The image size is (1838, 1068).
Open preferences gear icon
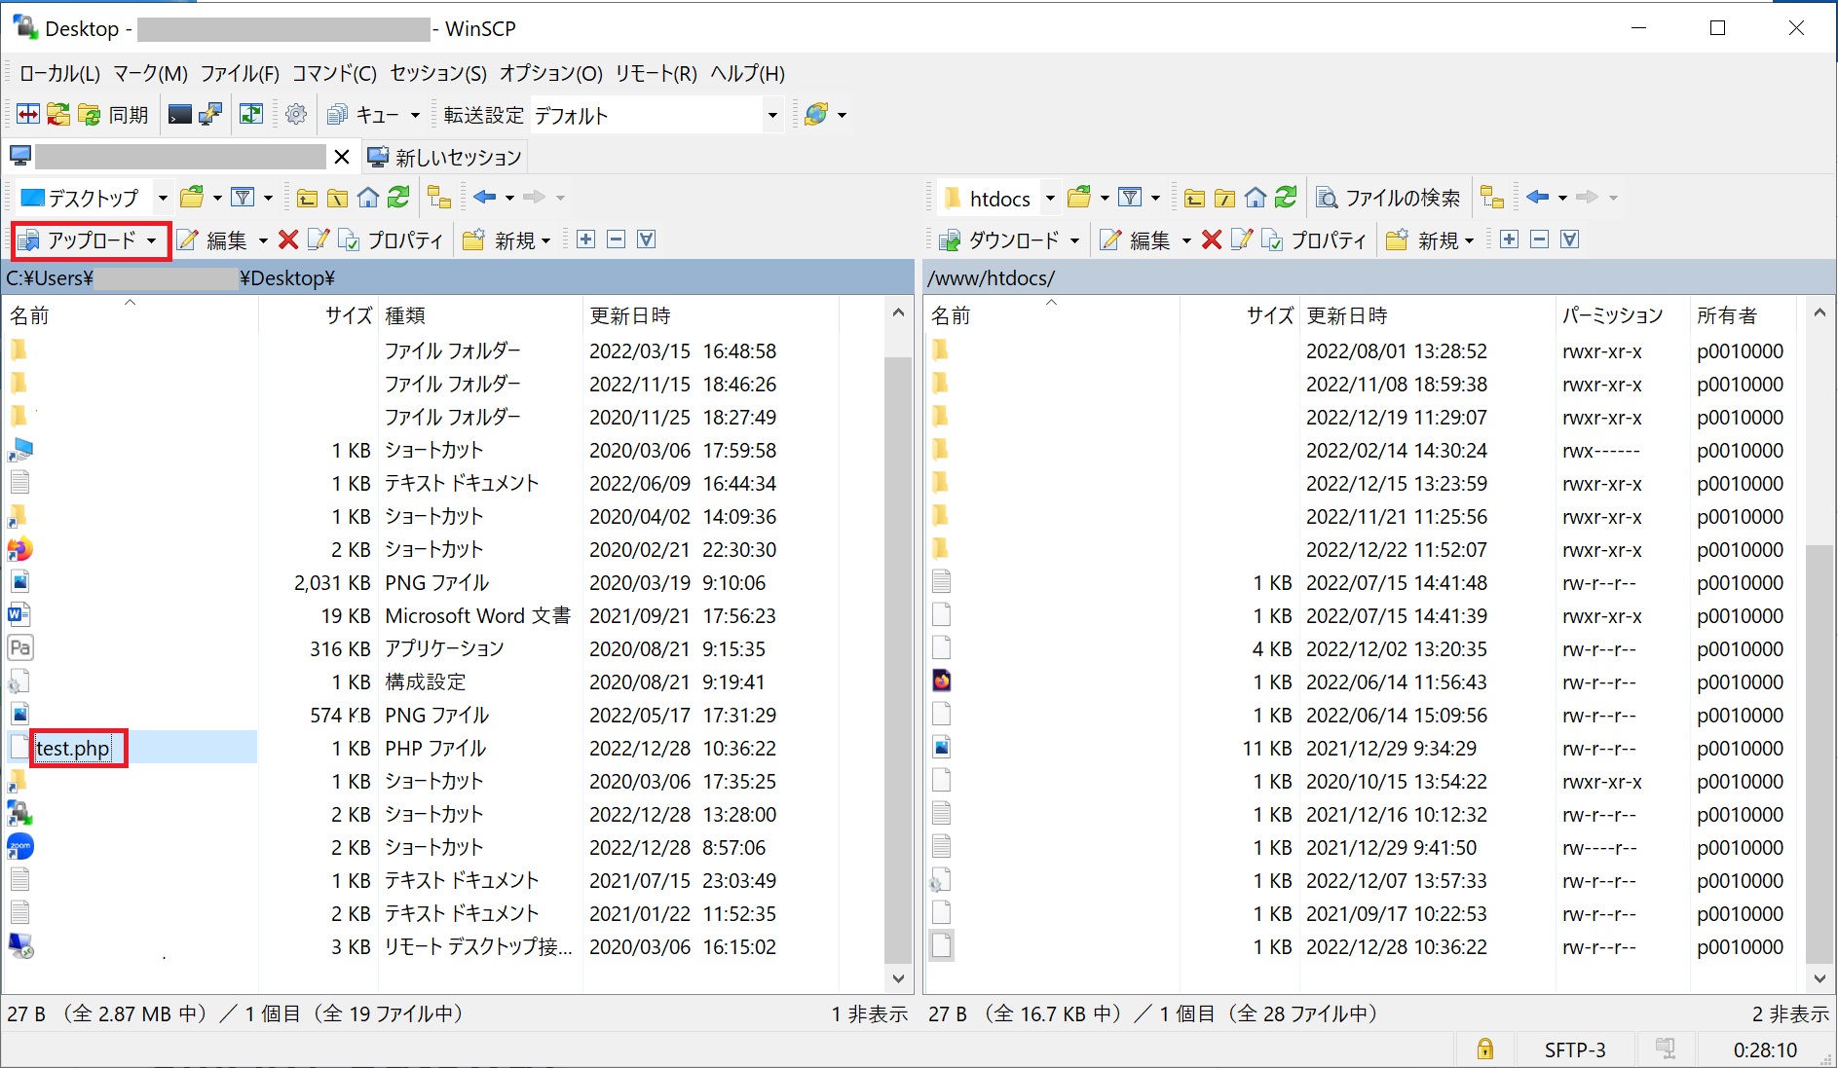pyautogui.click(x=296, y=115)
